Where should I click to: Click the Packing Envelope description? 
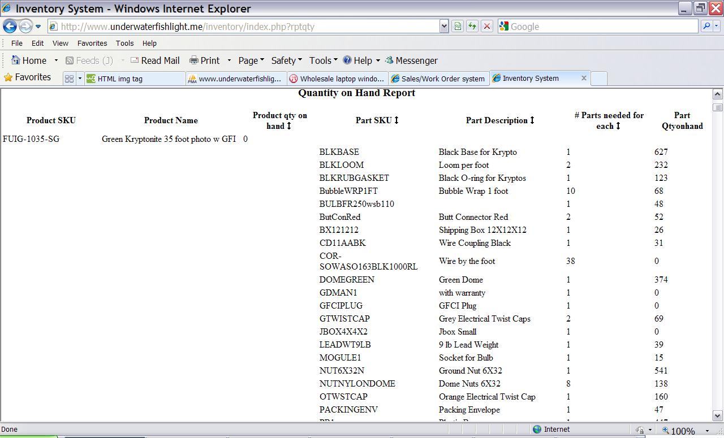coord(469,410)
